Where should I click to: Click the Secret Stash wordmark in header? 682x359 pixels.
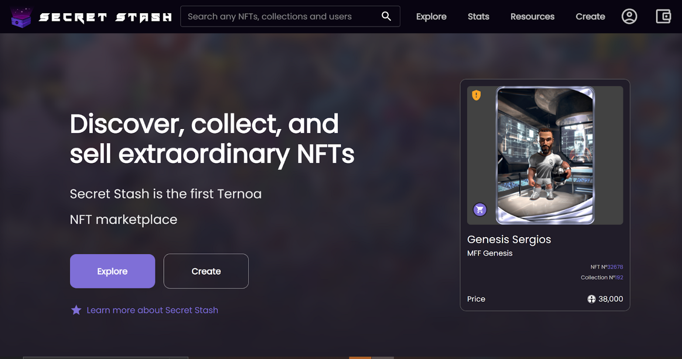pyautogui.click(x=105, y=18)
